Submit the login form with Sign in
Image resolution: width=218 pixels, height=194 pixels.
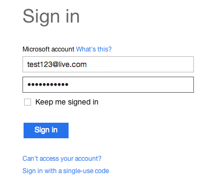click(x=46, y=130)
